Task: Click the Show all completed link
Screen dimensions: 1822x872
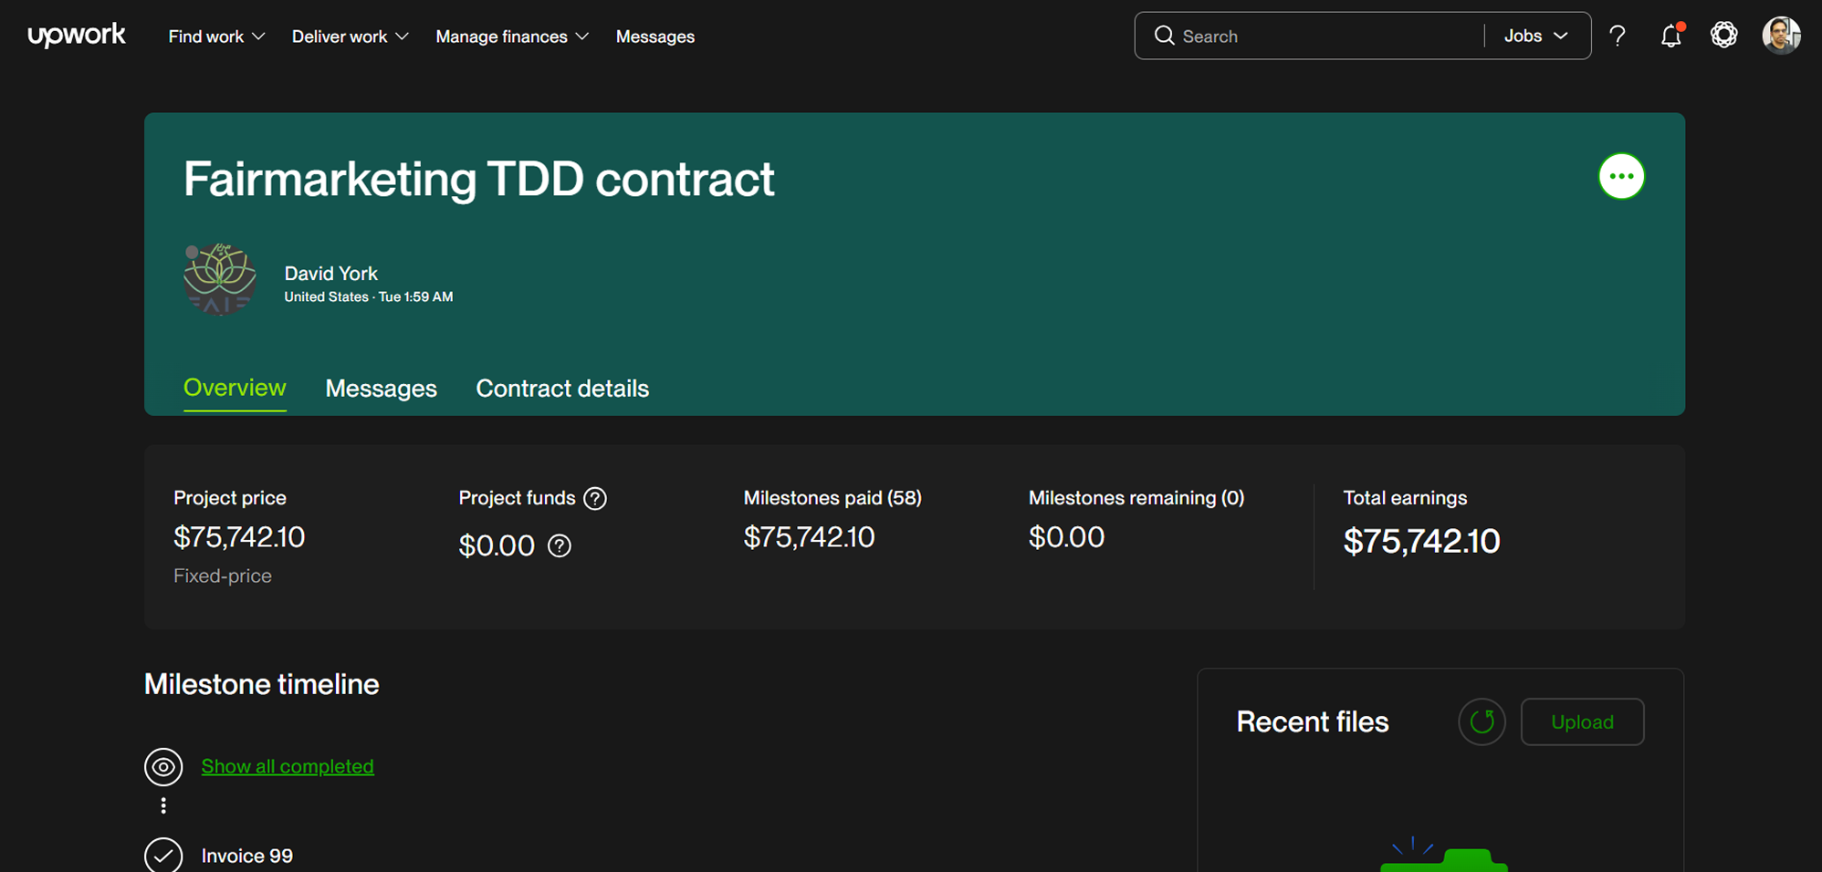Action: click(288, 766)
